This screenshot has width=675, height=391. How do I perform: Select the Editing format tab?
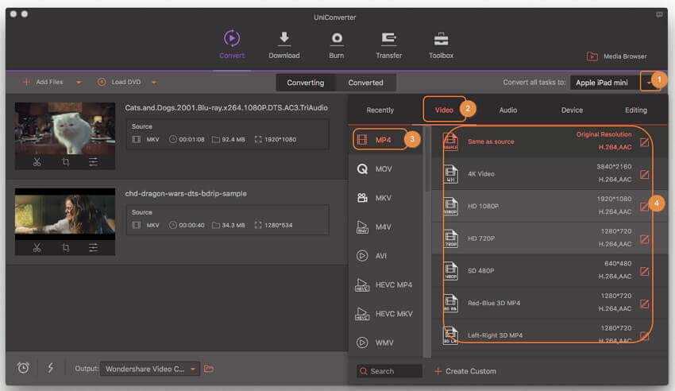(x=636, y=110)
